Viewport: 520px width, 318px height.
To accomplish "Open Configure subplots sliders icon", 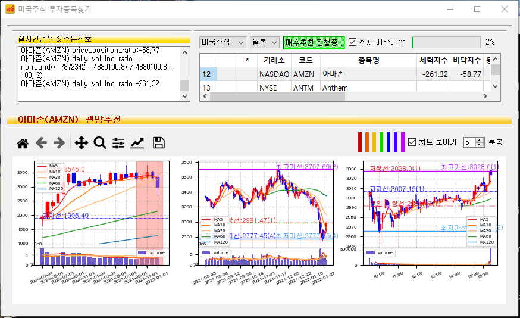I will click(x=118, y=143).
